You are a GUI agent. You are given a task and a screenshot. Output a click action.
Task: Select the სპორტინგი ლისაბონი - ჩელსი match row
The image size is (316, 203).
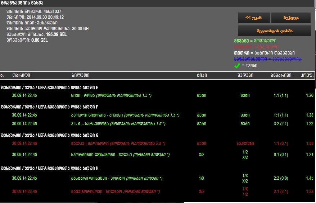157,155
